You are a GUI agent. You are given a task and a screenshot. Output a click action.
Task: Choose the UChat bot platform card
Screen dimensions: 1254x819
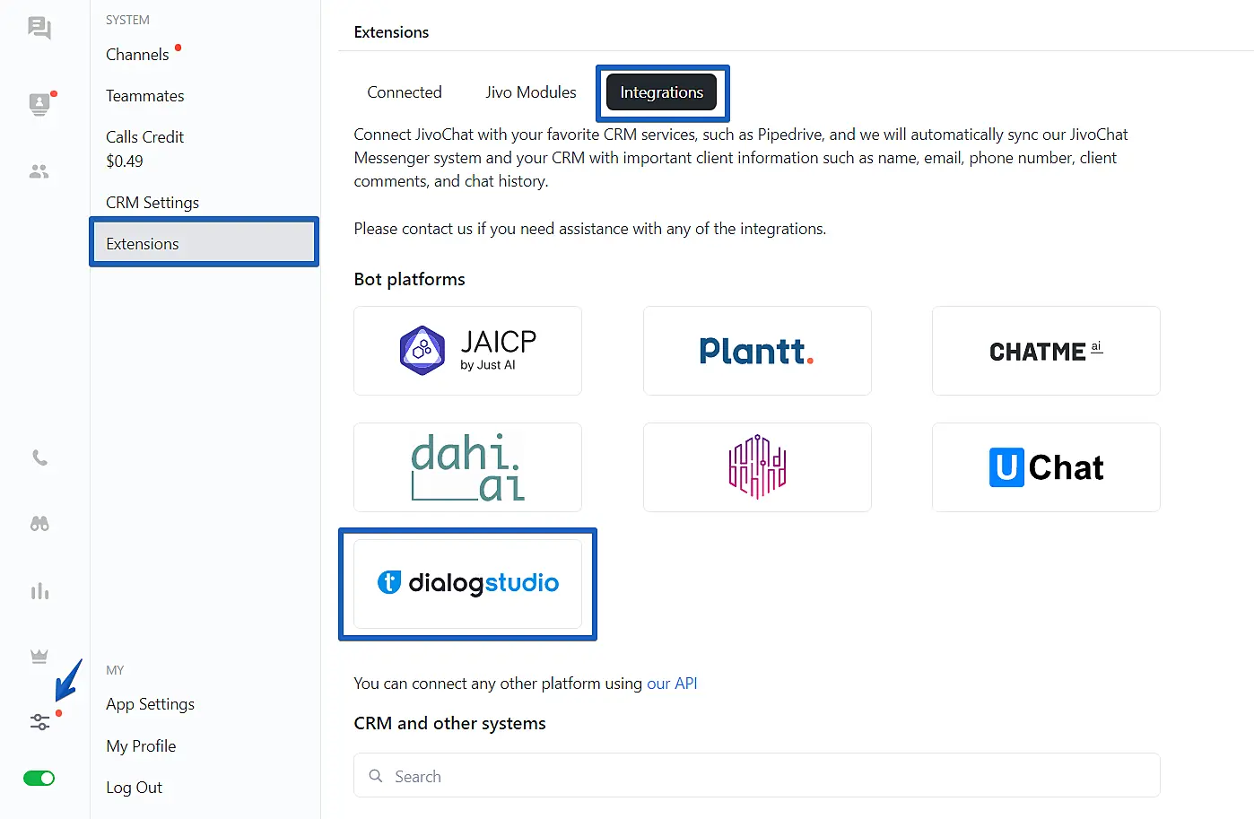pyautogui.click(x=1046, y=467)
